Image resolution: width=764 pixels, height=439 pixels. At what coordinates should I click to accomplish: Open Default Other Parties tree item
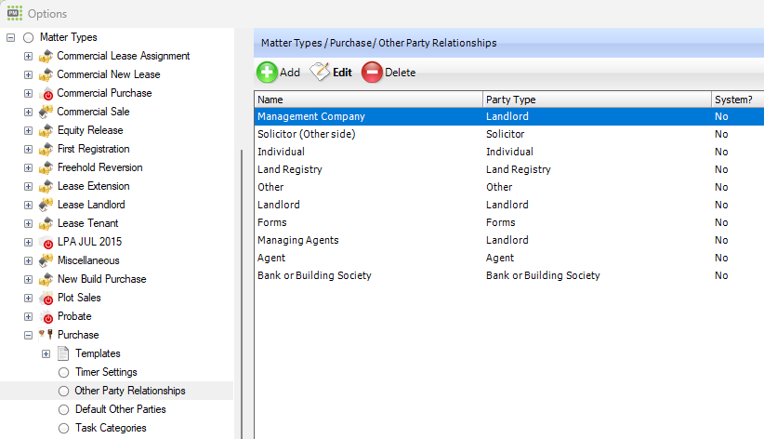(120, 409)
